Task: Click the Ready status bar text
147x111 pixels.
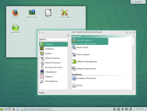Action: (x=41, y=93)
